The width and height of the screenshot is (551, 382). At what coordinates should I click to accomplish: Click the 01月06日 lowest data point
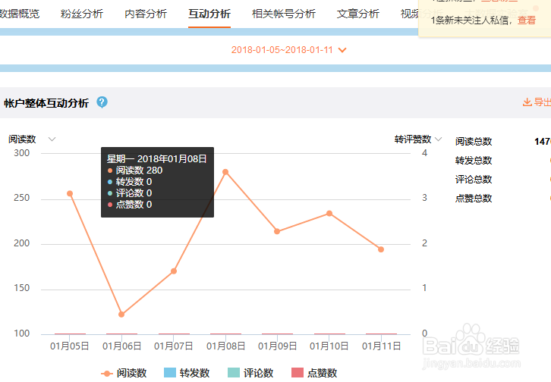pyautogui.click(x=121, y=315)
